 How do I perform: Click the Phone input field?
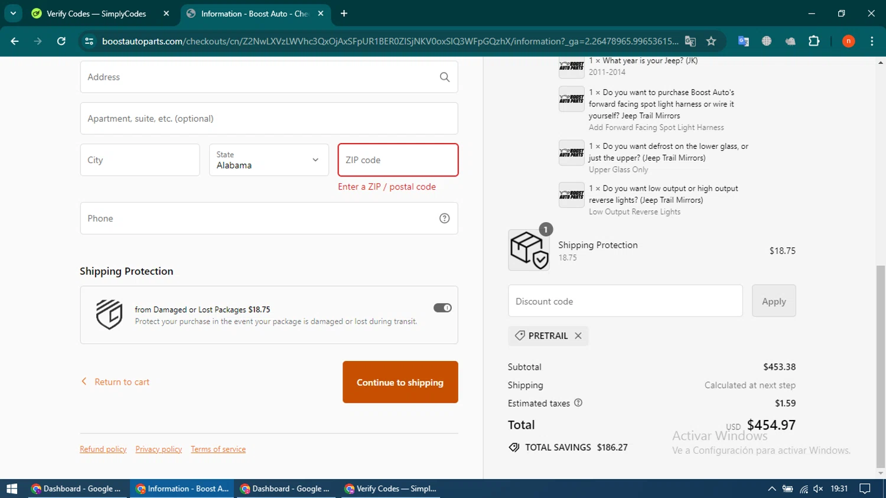(x=269, y=219)
